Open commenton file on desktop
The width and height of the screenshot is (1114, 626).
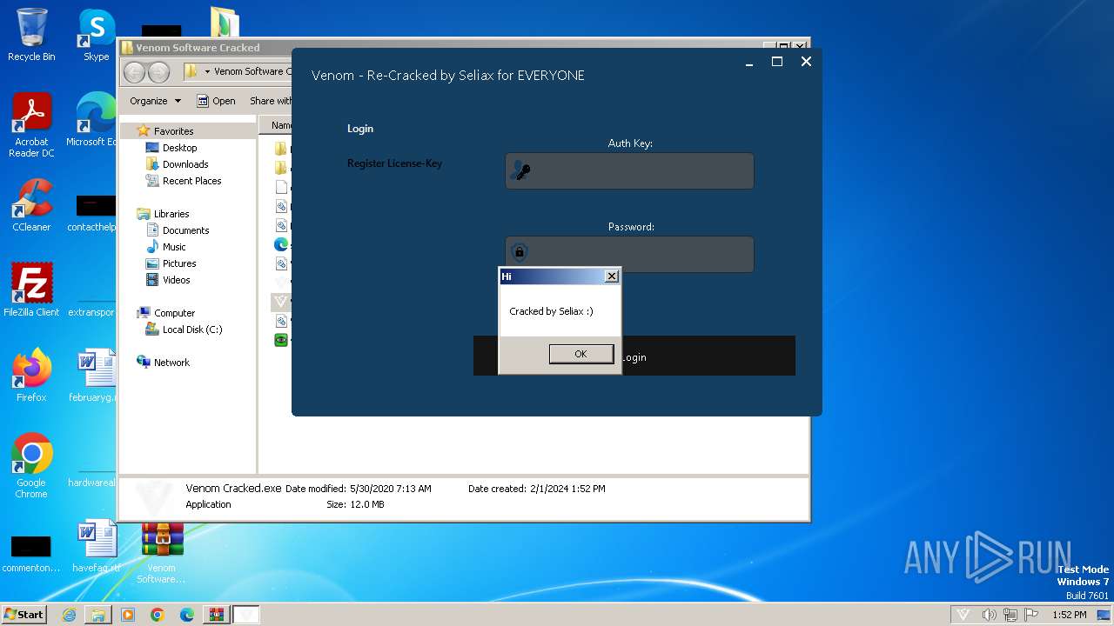[x=31, y=553]
